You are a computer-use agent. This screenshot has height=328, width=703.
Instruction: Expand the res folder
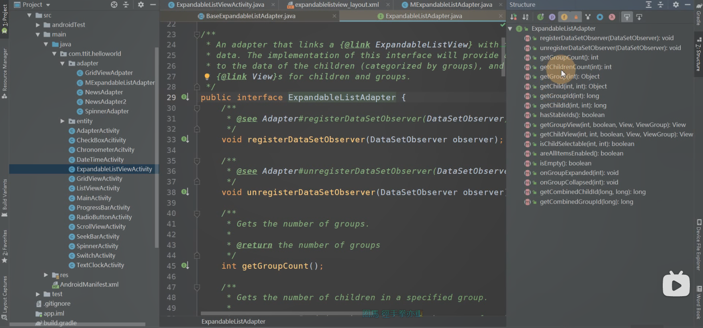click(x=46, y=275)
